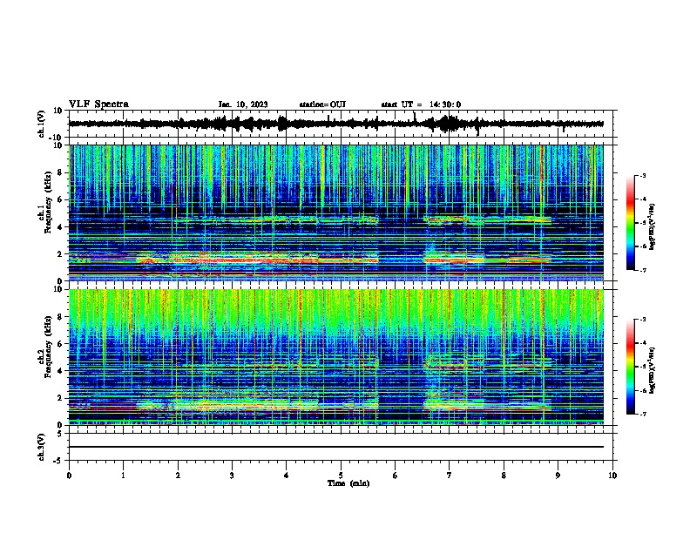
Task: Click time axis tick label '0'
Action: [69, 475]
